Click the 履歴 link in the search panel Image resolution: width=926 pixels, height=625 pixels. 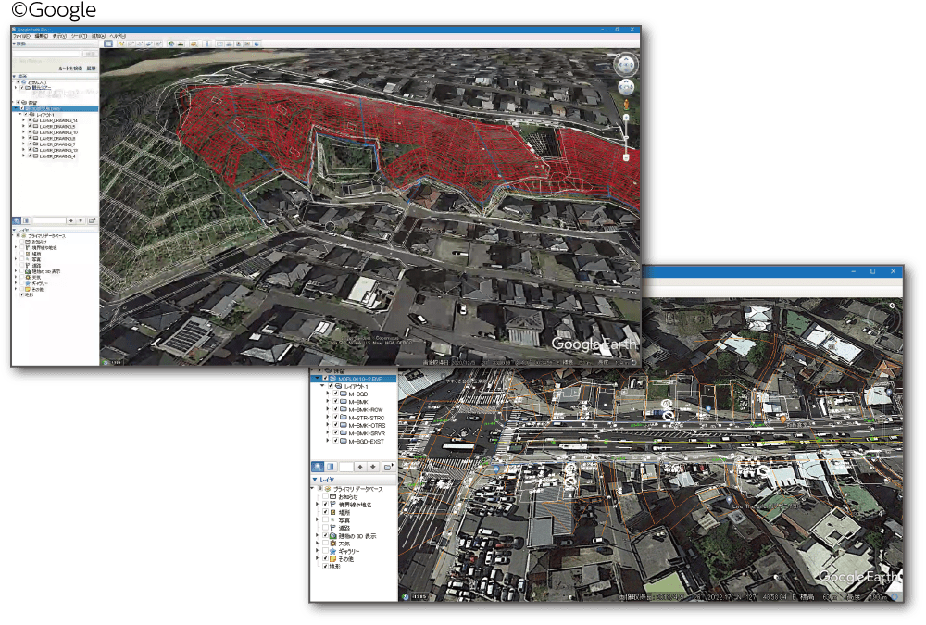coord(91,69)
